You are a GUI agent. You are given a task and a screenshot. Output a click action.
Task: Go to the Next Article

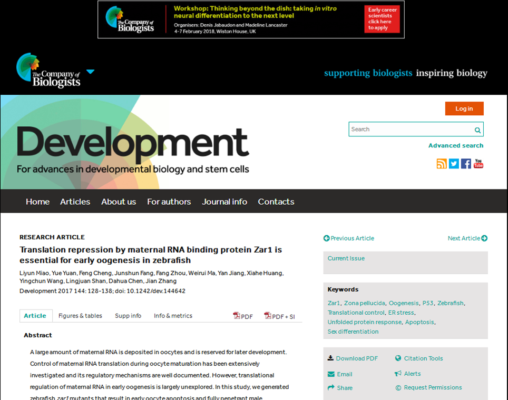[x=467, y=238]
